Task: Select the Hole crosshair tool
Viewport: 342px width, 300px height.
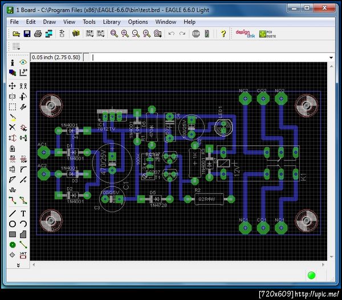Action: pyautogui.click(x=13, y=255)
